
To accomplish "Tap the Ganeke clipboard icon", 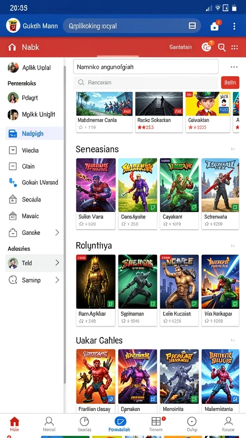I will point(13,232).
